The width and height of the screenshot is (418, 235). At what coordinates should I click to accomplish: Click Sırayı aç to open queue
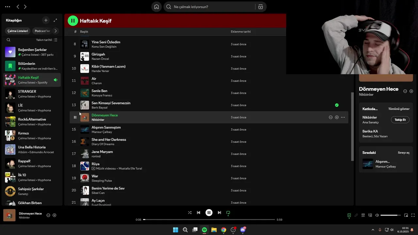click(x=404, y=152)
